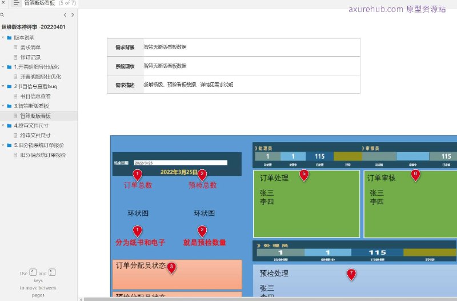The image size is (457, 301).
Task: Click the left arrow key hint icon
Action: coord(33,272)
